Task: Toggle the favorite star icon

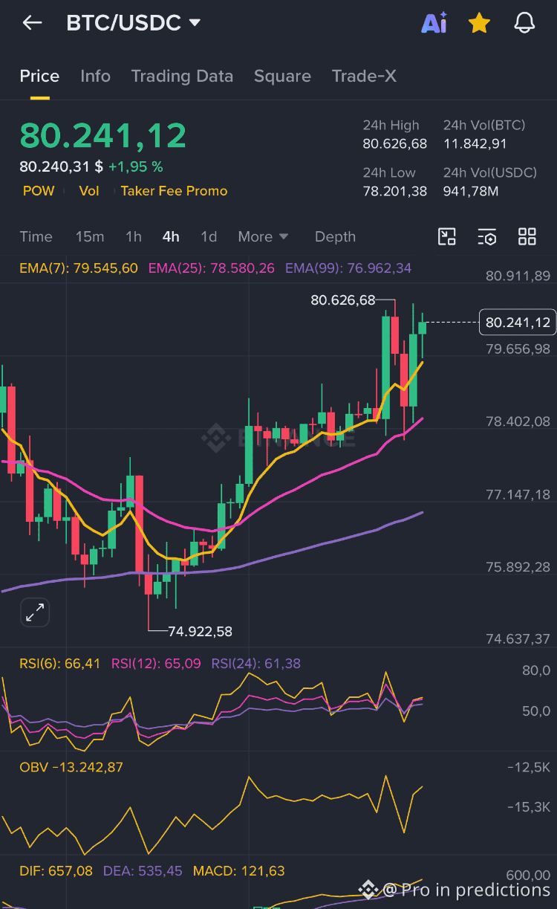Action: click(479, 23)
